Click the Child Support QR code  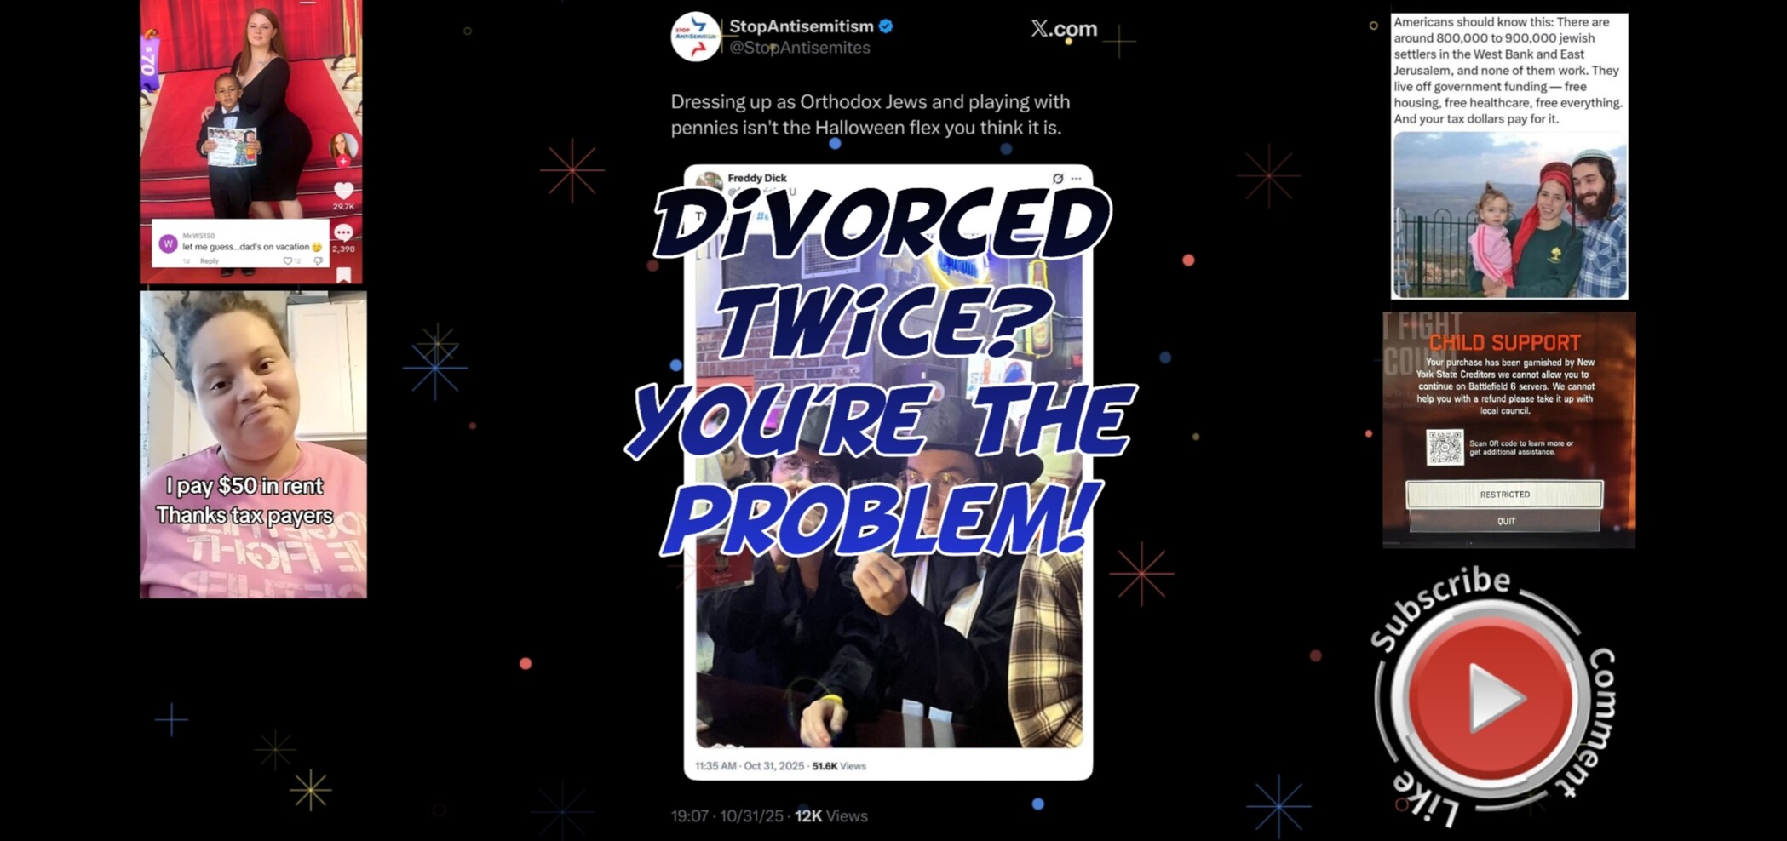click(x=1445, y=448)
